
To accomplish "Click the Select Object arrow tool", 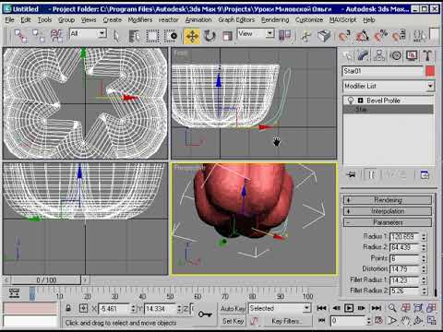I will point(116,36).
